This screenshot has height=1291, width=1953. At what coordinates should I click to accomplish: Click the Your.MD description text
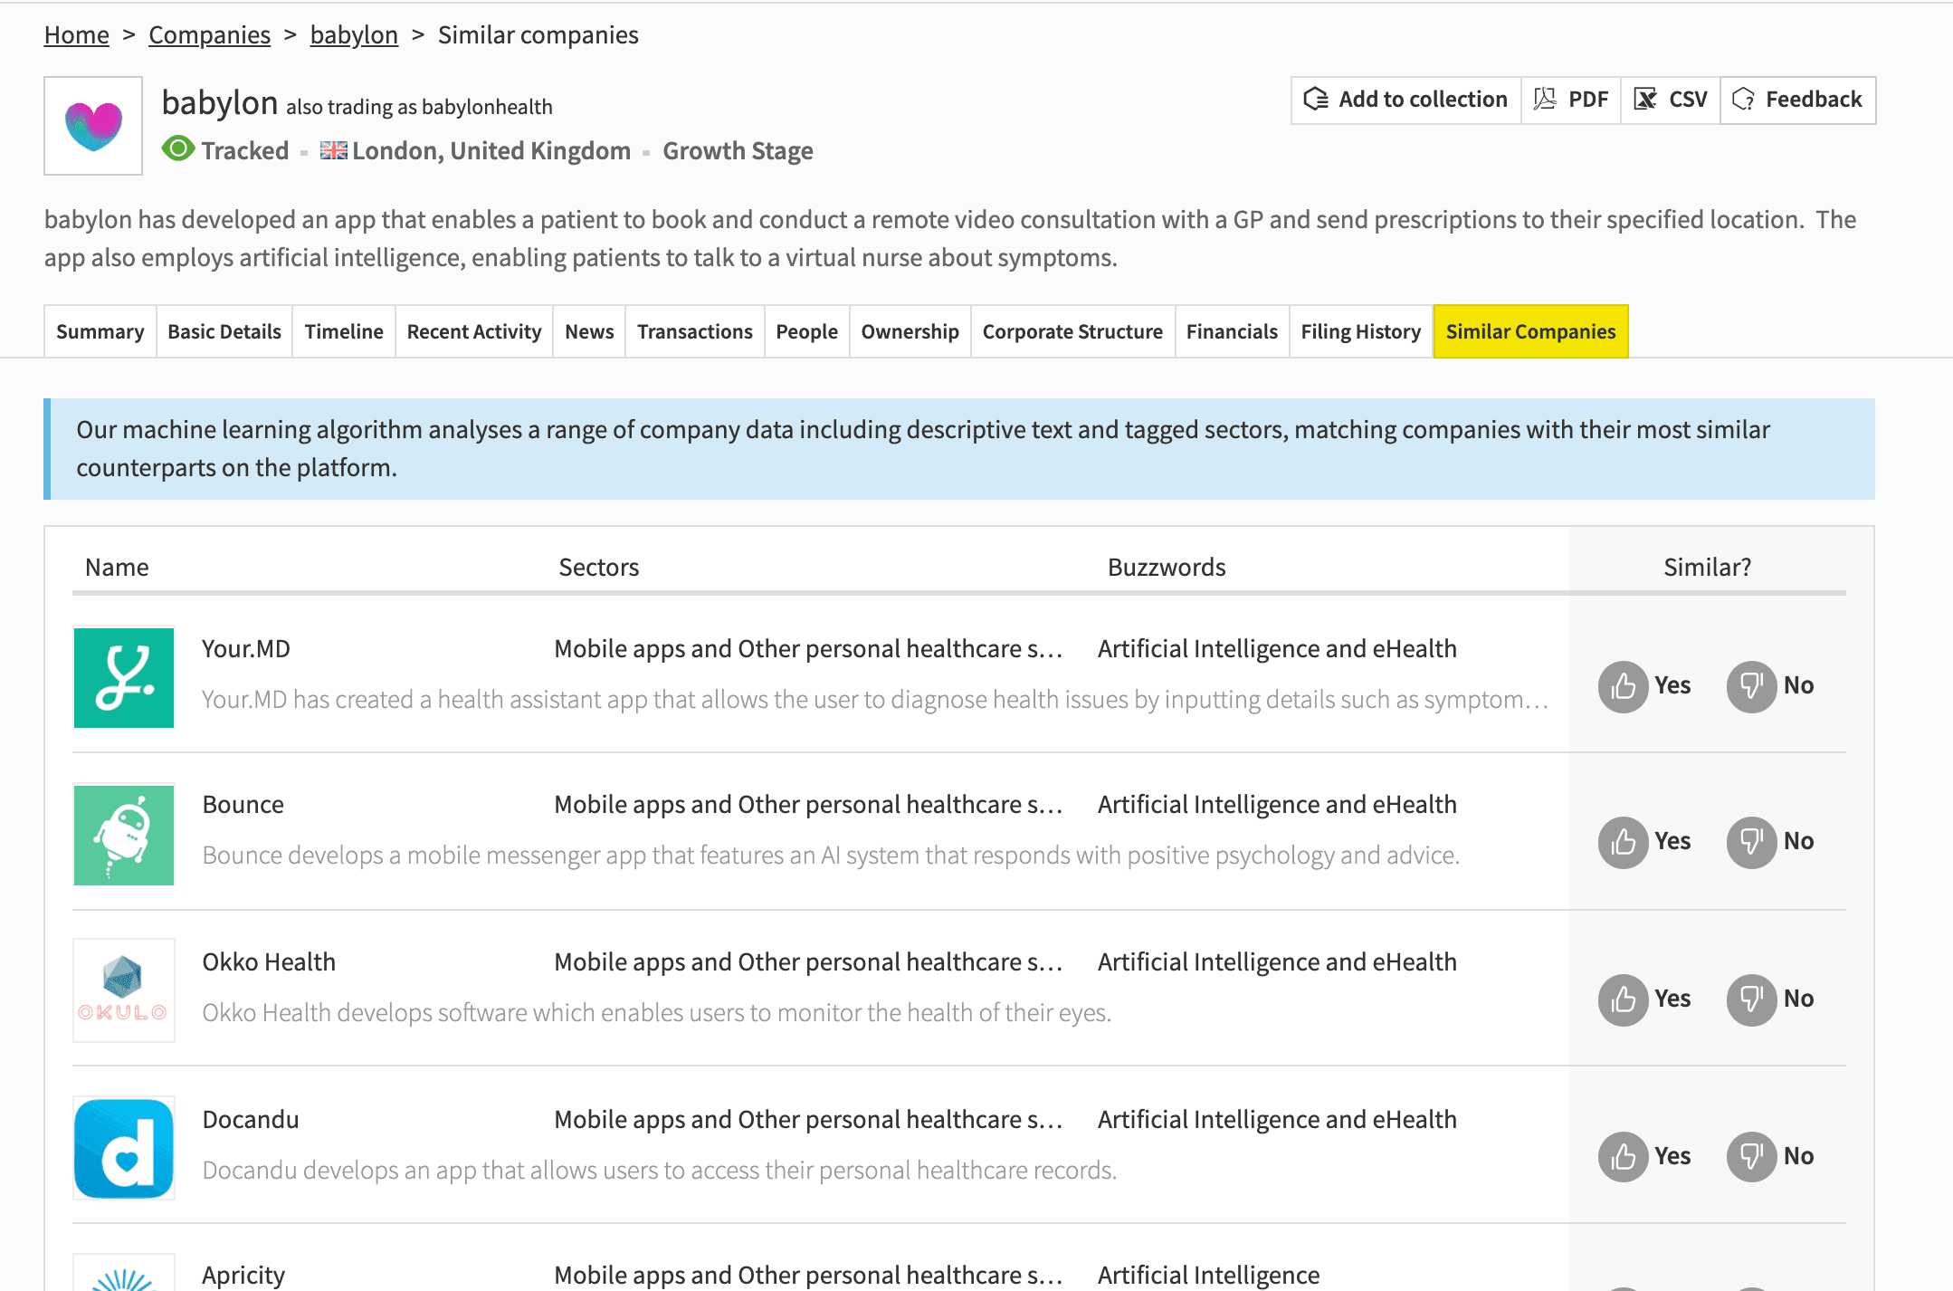tap(875, 699)
